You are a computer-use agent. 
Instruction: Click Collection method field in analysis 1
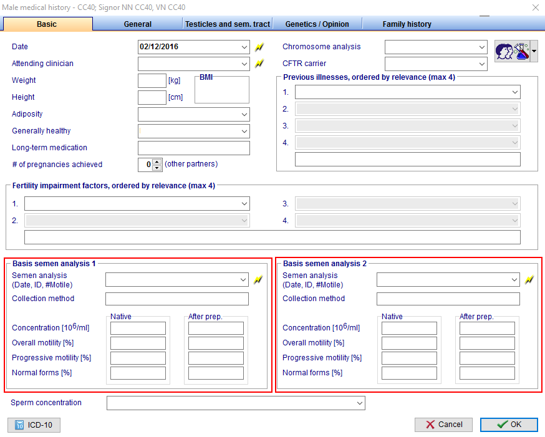click(x=177, y=299)
